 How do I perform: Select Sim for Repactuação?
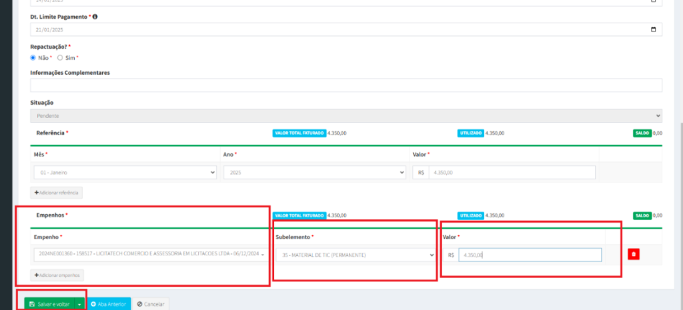(x=60, y=58)
